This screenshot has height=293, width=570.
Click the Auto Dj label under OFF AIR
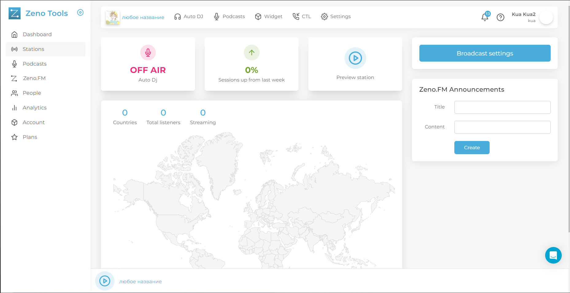point(148,80)
